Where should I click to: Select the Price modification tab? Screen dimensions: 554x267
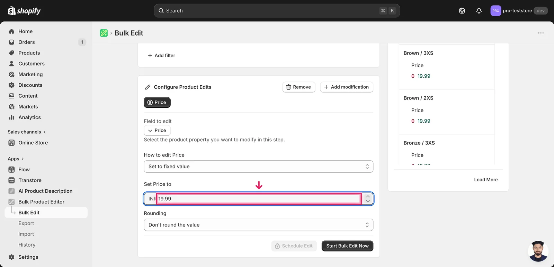157,102
